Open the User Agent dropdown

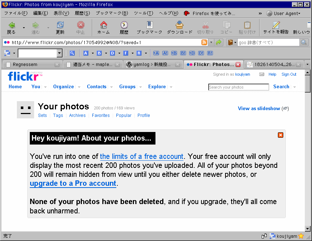click(283, 13)
